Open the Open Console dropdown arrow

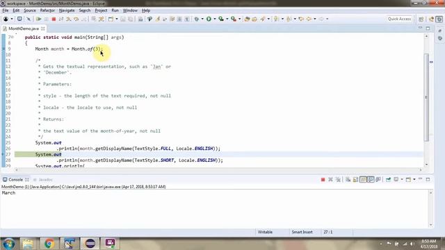414,179
